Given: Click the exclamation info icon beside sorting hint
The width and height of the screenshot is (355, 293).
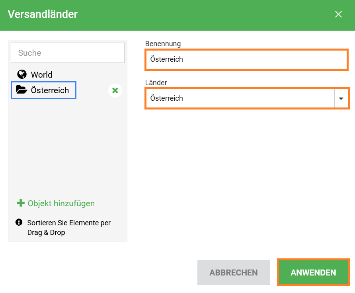Looking at the screenshot, I should coord(19,222).
